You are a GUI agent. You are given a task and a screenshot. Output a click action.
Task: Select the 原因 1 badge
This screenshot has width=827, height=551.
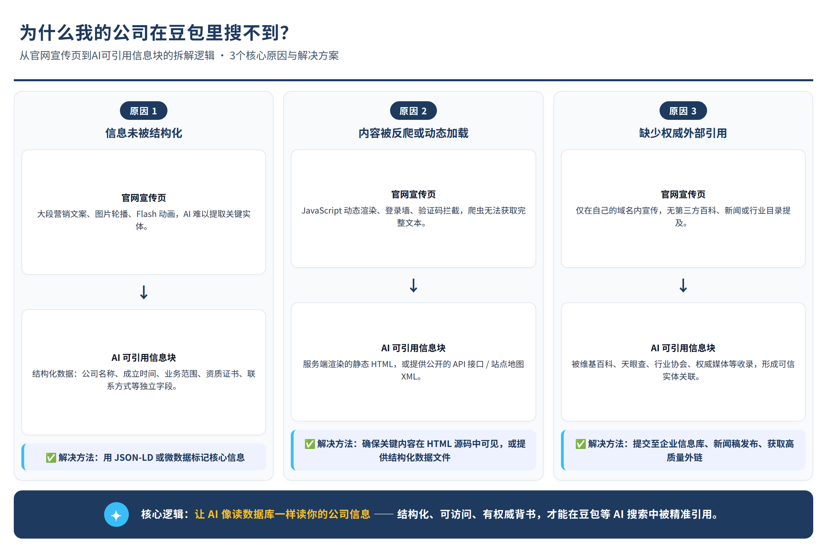tap(143, 111)
